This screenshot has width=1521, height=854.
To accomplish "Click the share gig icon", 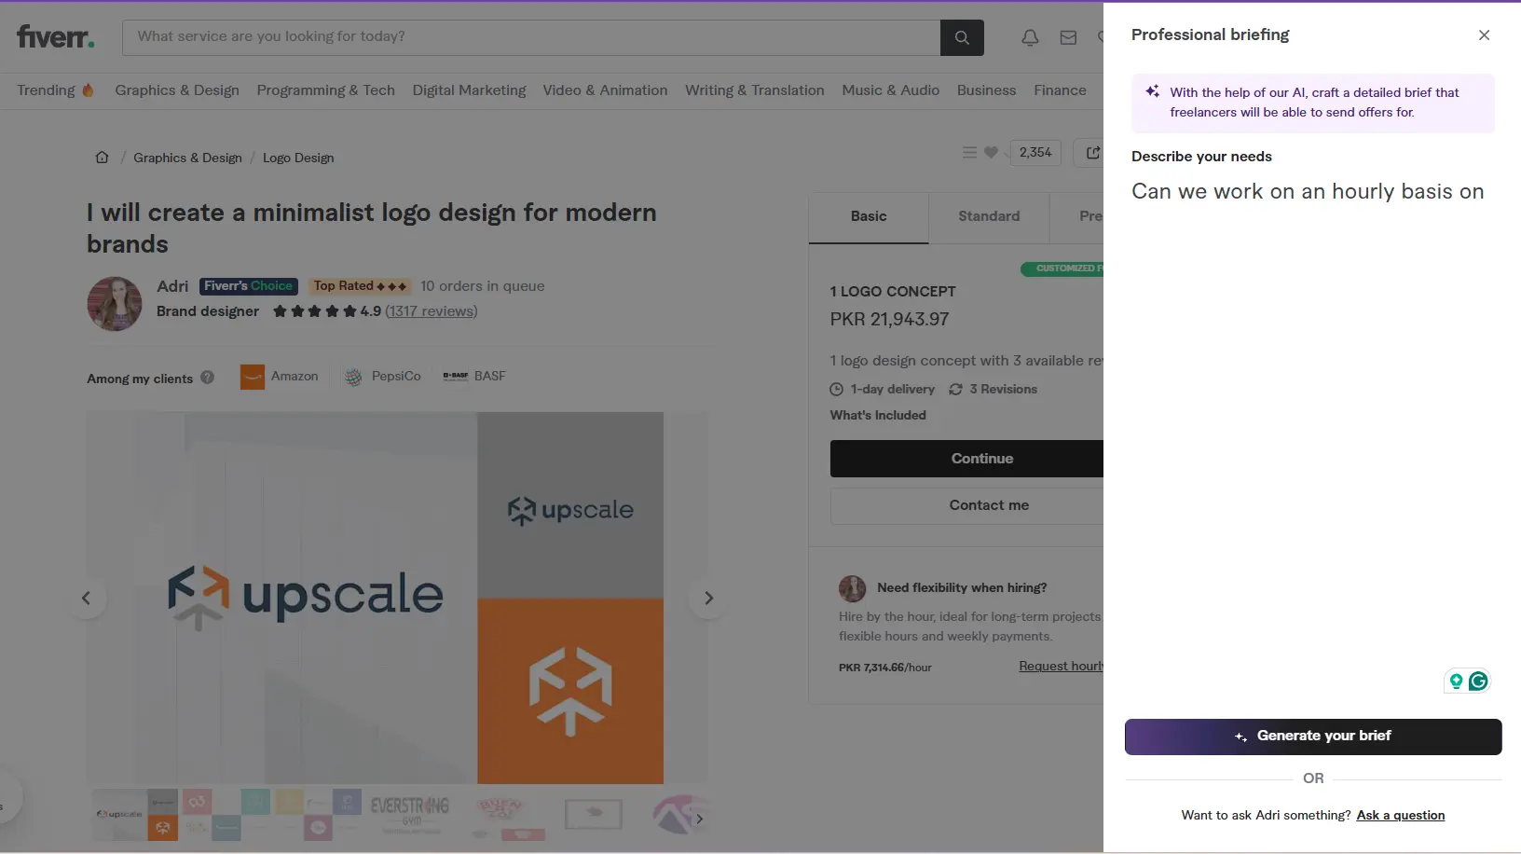I will coord(1092,152).
